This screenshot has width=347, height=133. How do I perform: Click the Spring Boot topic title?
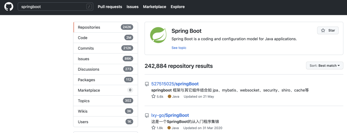[x=187, y=31]
